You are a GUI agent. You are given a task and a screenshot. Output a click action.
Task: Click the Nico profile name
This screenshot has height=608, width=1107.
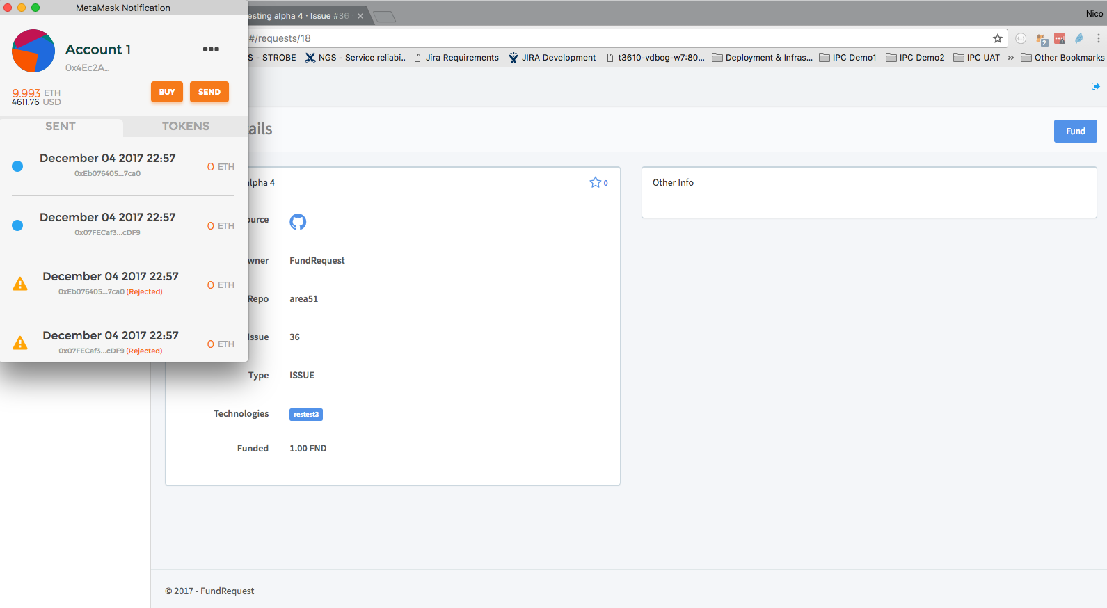click(1094, 14)
